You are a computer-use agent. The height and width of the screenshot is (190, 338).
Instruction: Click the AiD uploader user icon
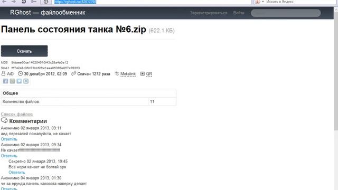(3, 73)
